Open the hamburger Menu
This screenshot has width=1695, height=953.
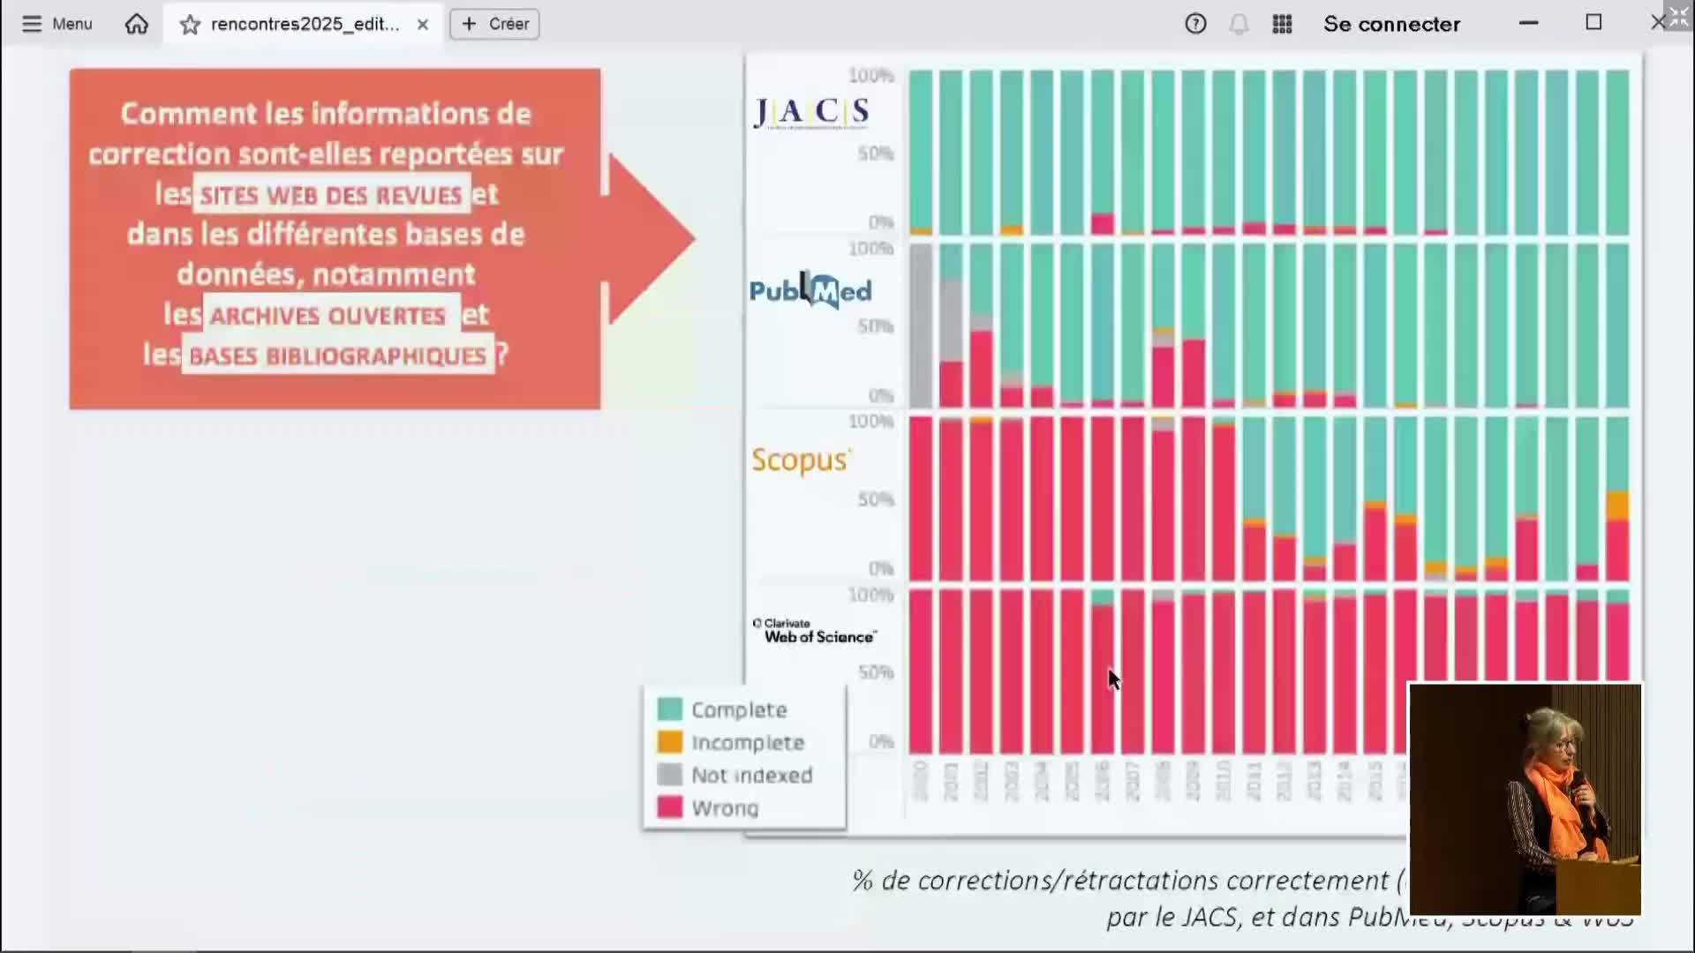click(x=56, y=24)
